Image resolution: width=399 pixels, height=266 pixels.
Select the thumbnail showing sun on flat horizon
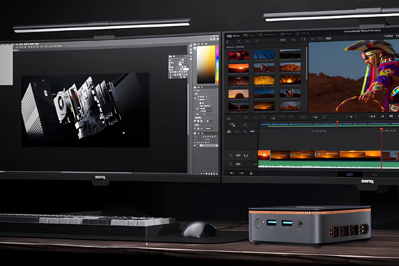click(239, 68)
